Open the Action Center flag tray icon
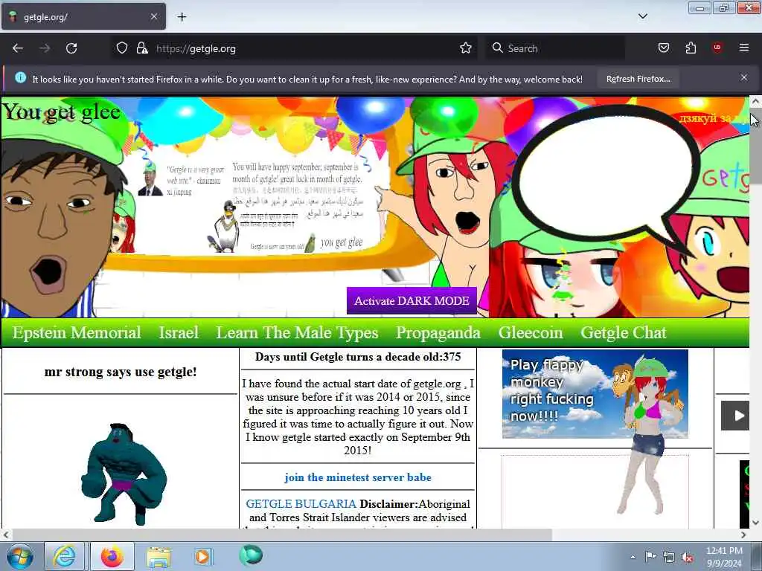Viewport: 762px width, 571px height. [x=650, y=556]
